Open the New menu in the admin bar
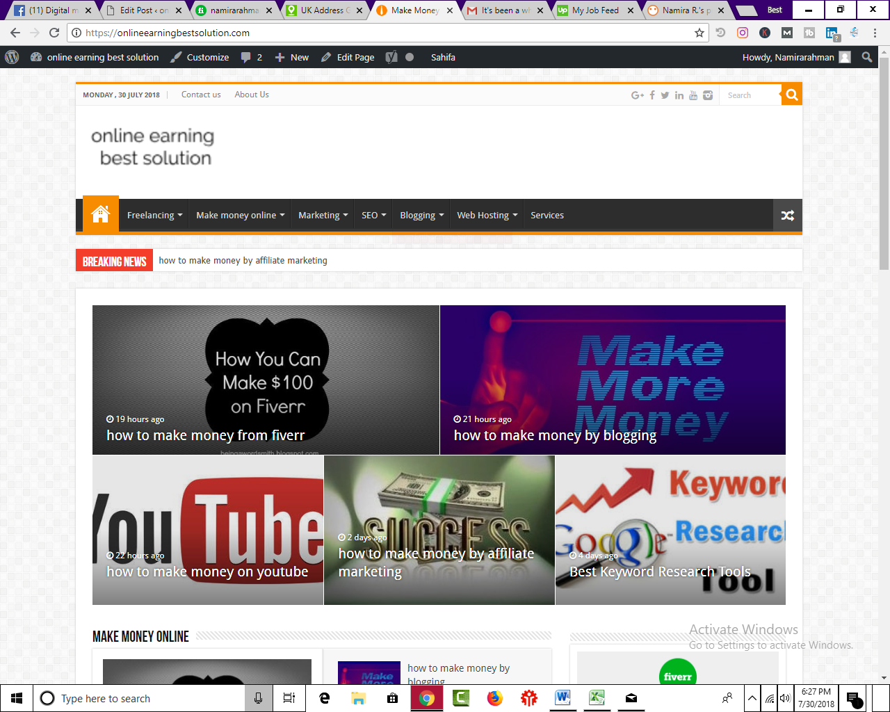The image size is (890, 712). pos(291,57)
